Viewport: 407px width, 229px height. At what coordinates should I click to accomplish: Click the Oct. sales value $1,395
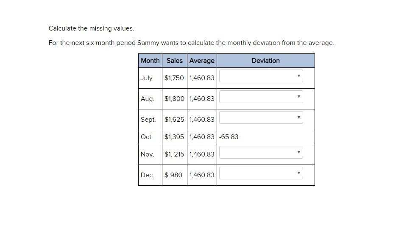point(174,137)
